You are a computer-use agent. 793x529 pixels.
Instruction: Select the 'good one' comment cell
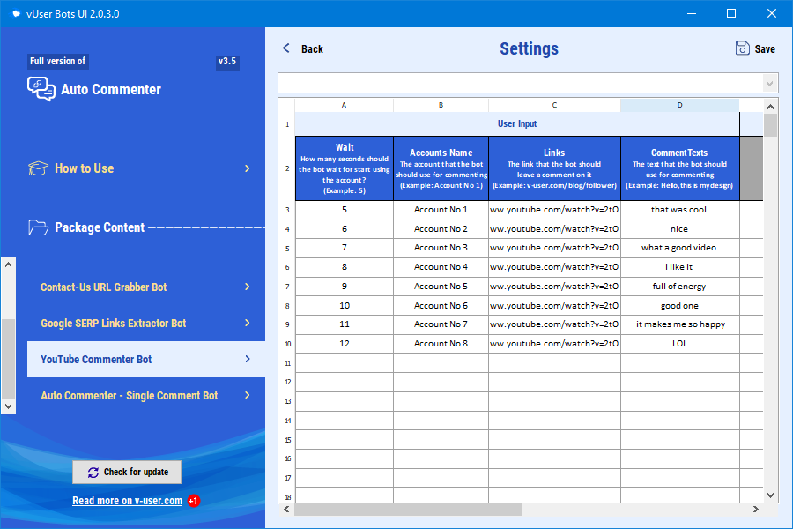(679, 306)
